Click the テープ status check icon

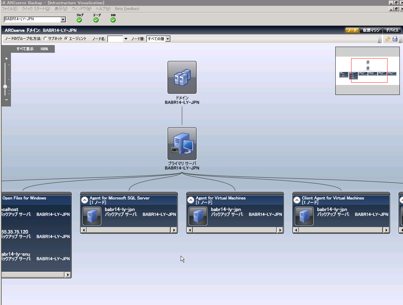click(x=96, y=20)
